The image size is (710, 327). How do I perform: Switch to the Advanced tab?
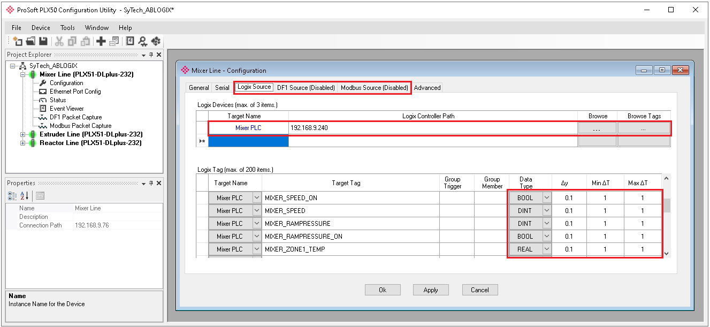427,88
